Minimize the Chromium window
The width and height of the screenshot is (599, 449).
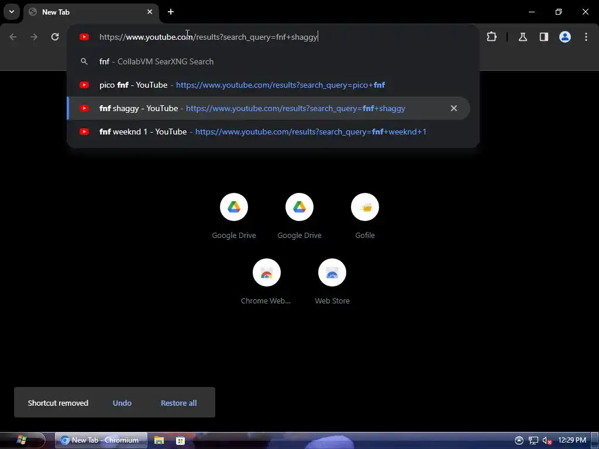pyautogui.click(x=531, y=12)
